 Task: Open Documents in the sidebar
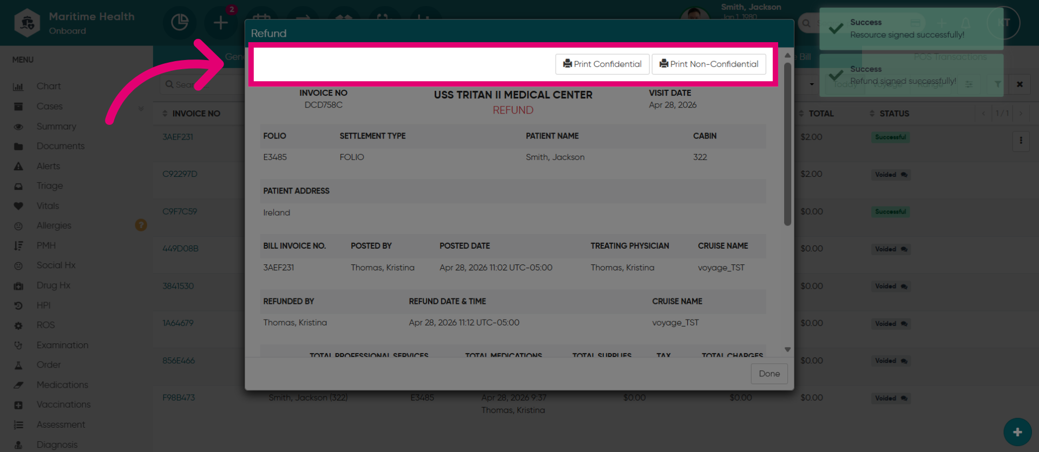(x=61, y=146)
